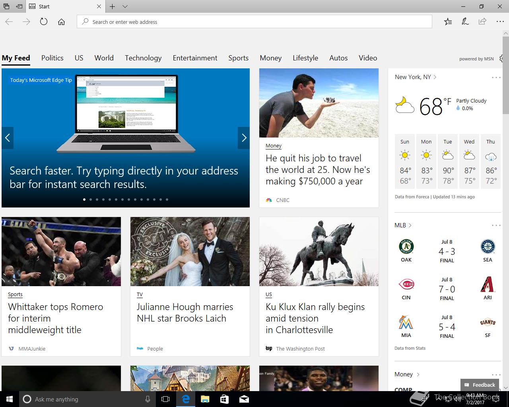Open the Windows Start menu
The height and width of the screenshot is (407, 509).
10,399
